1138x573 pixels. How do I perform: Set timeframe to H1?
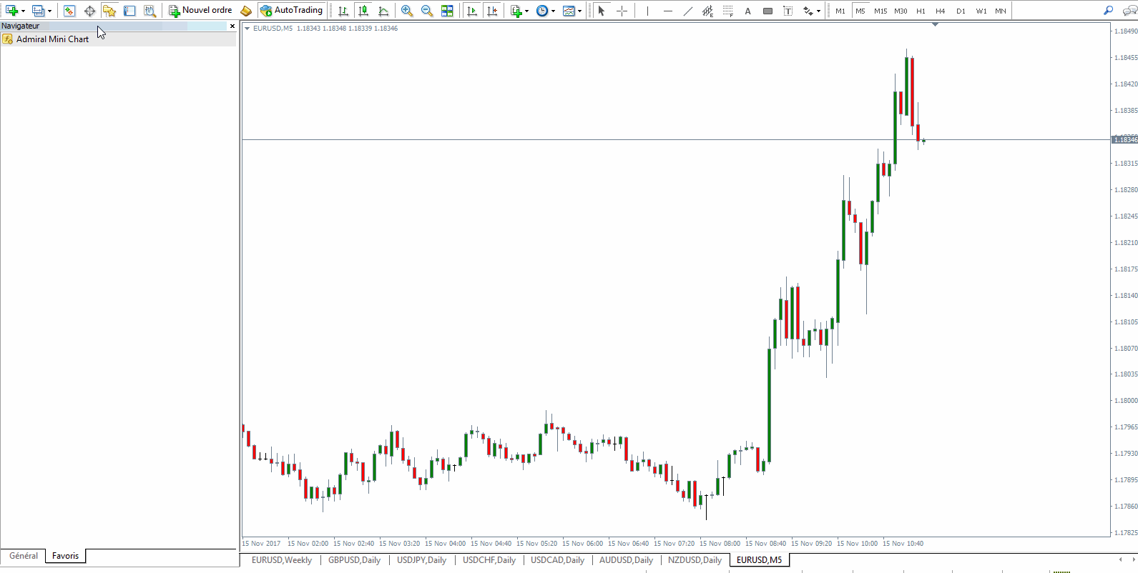[921, 11]
